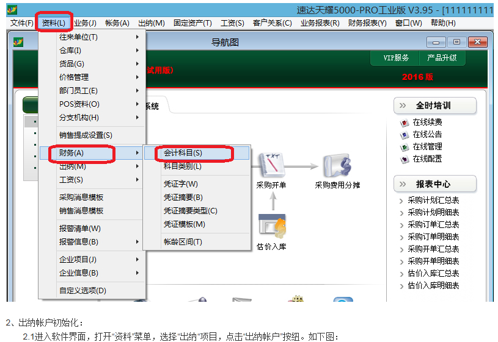
Task: Click the 在线配置 icon
Action: click(404, 160)
